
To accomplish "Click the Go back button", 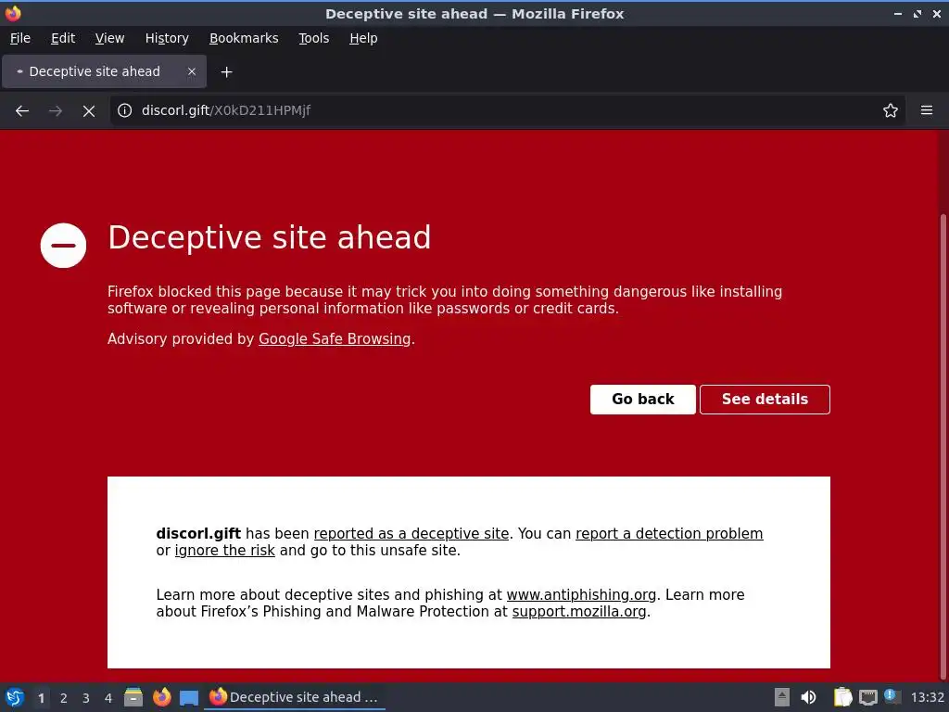I will click(x=643, y=400).
